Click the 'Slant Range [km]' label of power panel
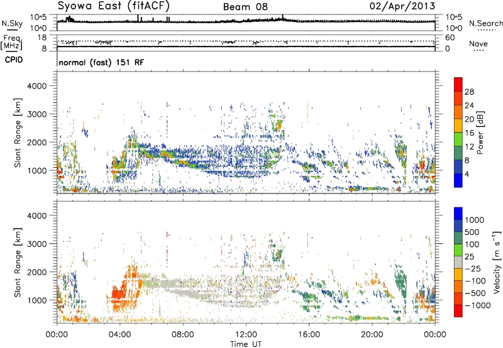This screenshot has height=348, width=503. 18,133
